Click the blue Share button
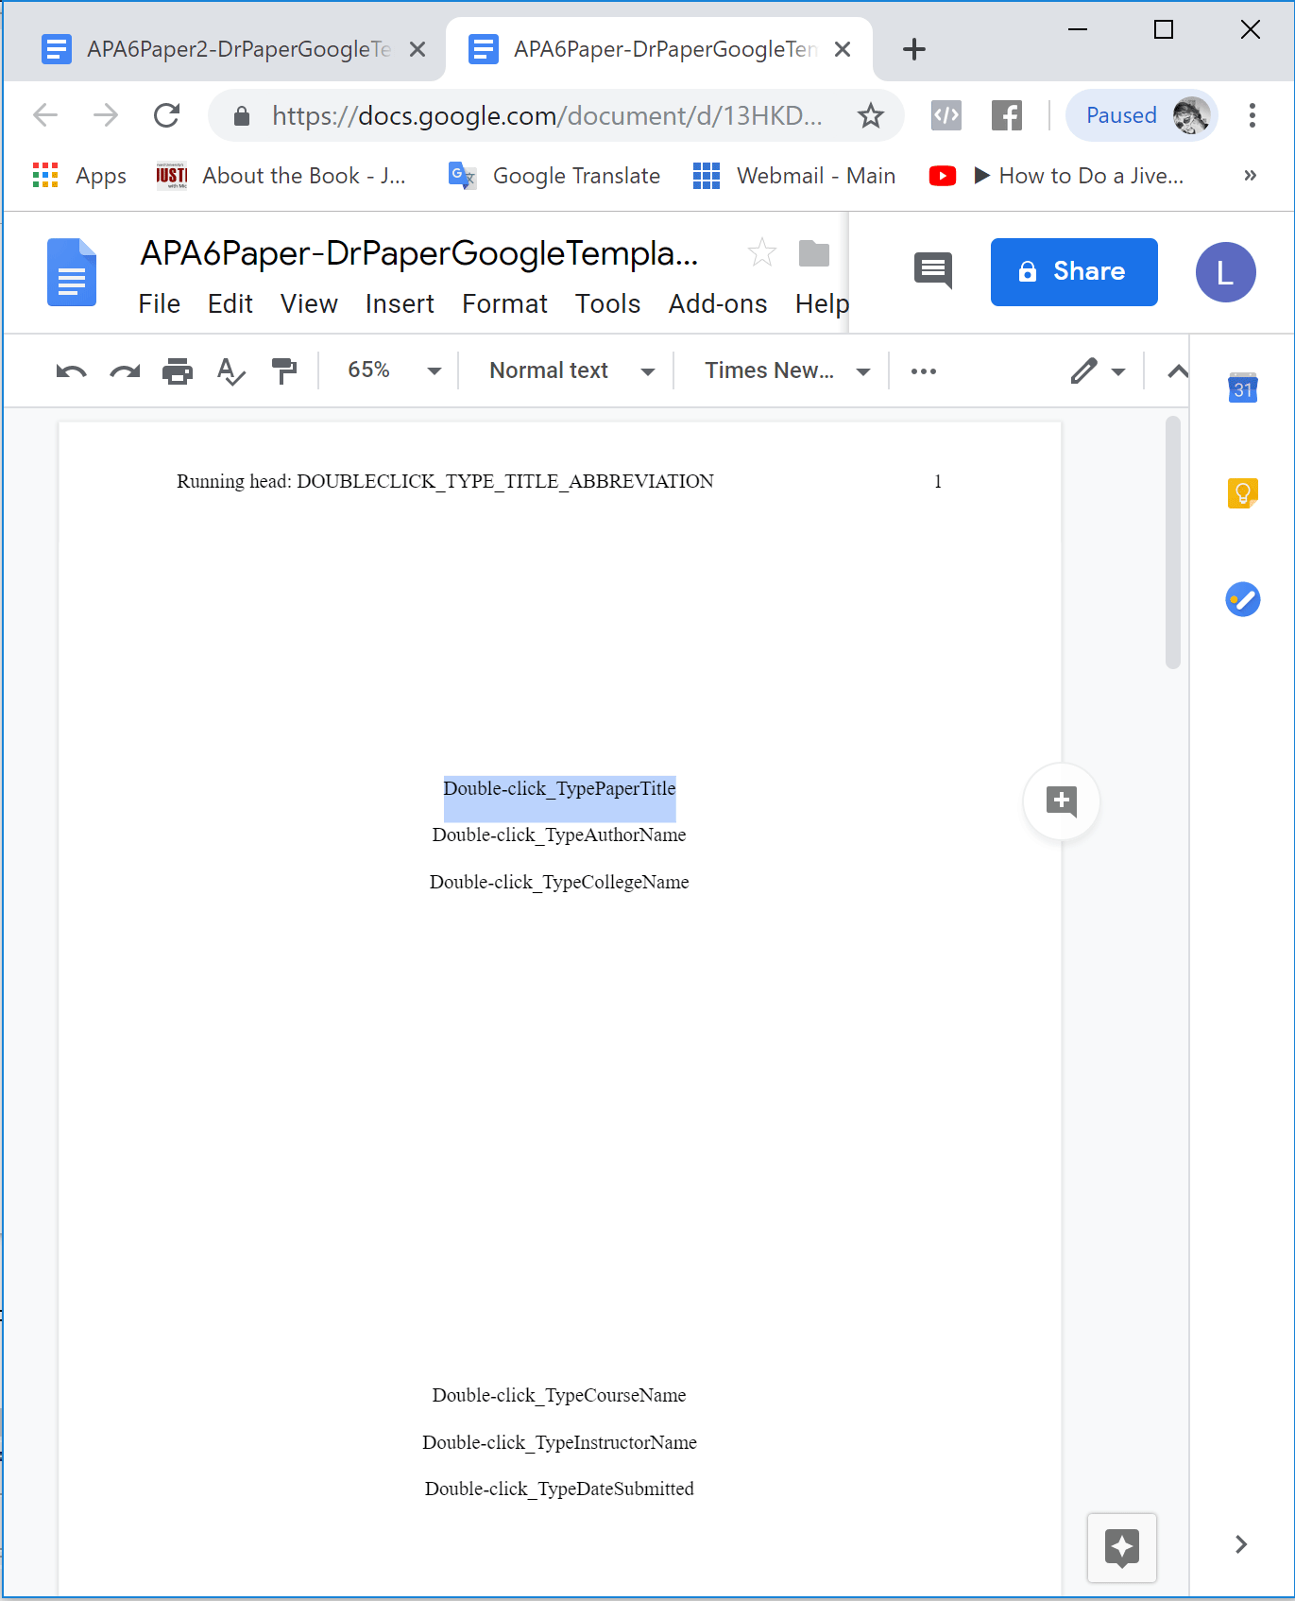This screenshot has height=1601, width=1295. pos(1073,272)
